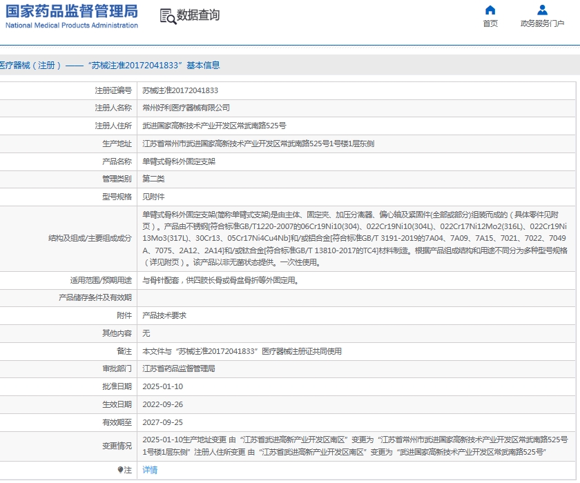Click the 附件 row label
This screenshot has height=483, width=580.
(x=124, y=315)
